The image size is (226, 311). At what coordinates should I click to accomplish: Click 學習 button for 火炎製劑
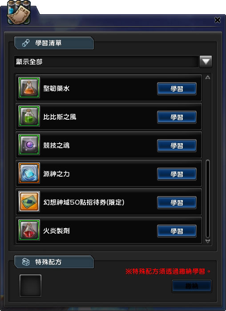pyautogui.click(x=177, y=231)
